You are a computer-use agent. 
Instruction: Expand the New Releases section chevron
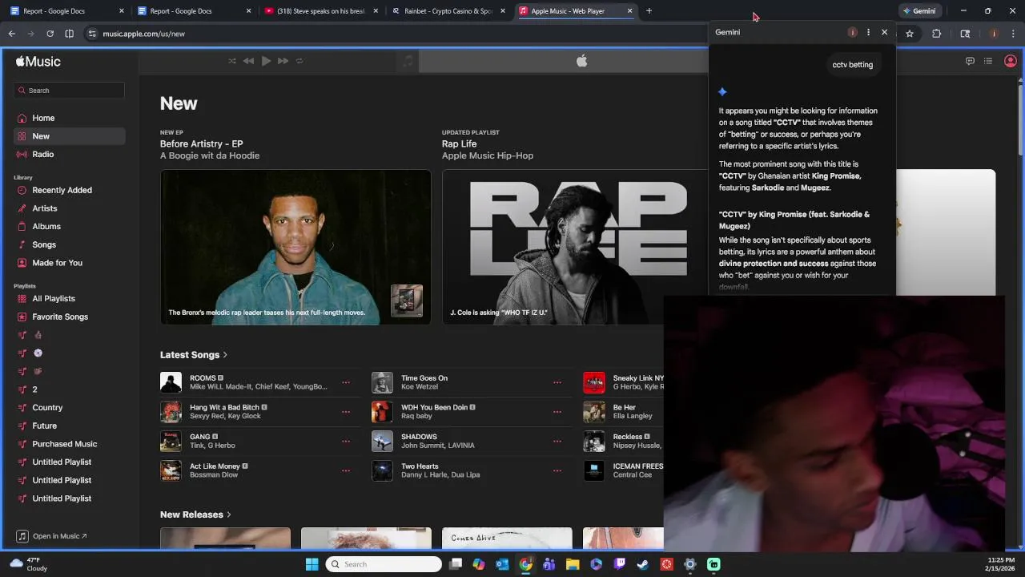[229, 514]
